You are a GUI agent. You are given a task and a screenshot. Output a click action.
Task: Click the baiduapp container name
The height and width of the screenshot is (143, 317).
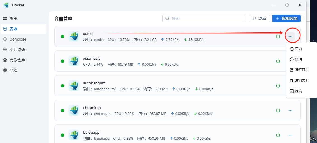click(91, 132)
